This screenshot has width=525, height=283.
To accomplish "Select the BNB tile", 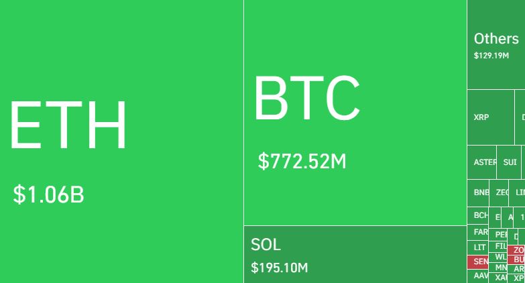I will pos(478,192).
